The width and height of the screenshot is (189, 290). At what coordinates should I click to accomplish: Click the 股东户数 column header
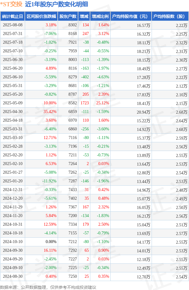[x=68, y=16]
